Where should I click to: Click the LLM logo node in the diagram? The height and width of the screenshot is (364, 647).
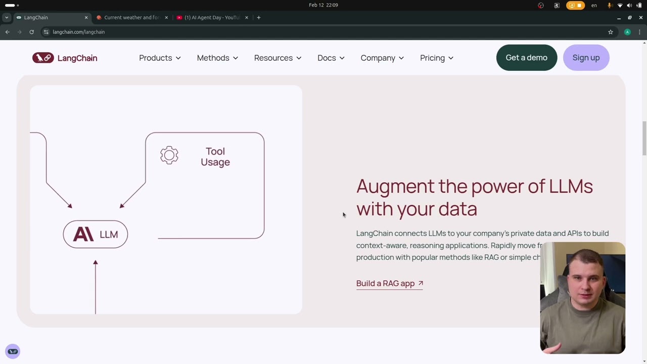click(96, 234)
